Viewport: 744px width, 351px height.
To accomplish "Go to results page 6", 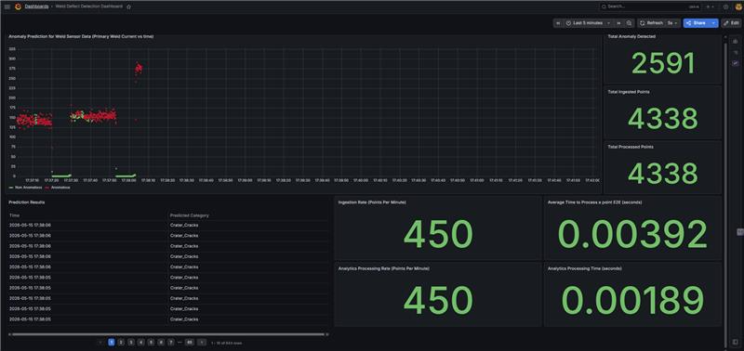I will (161, 342).
